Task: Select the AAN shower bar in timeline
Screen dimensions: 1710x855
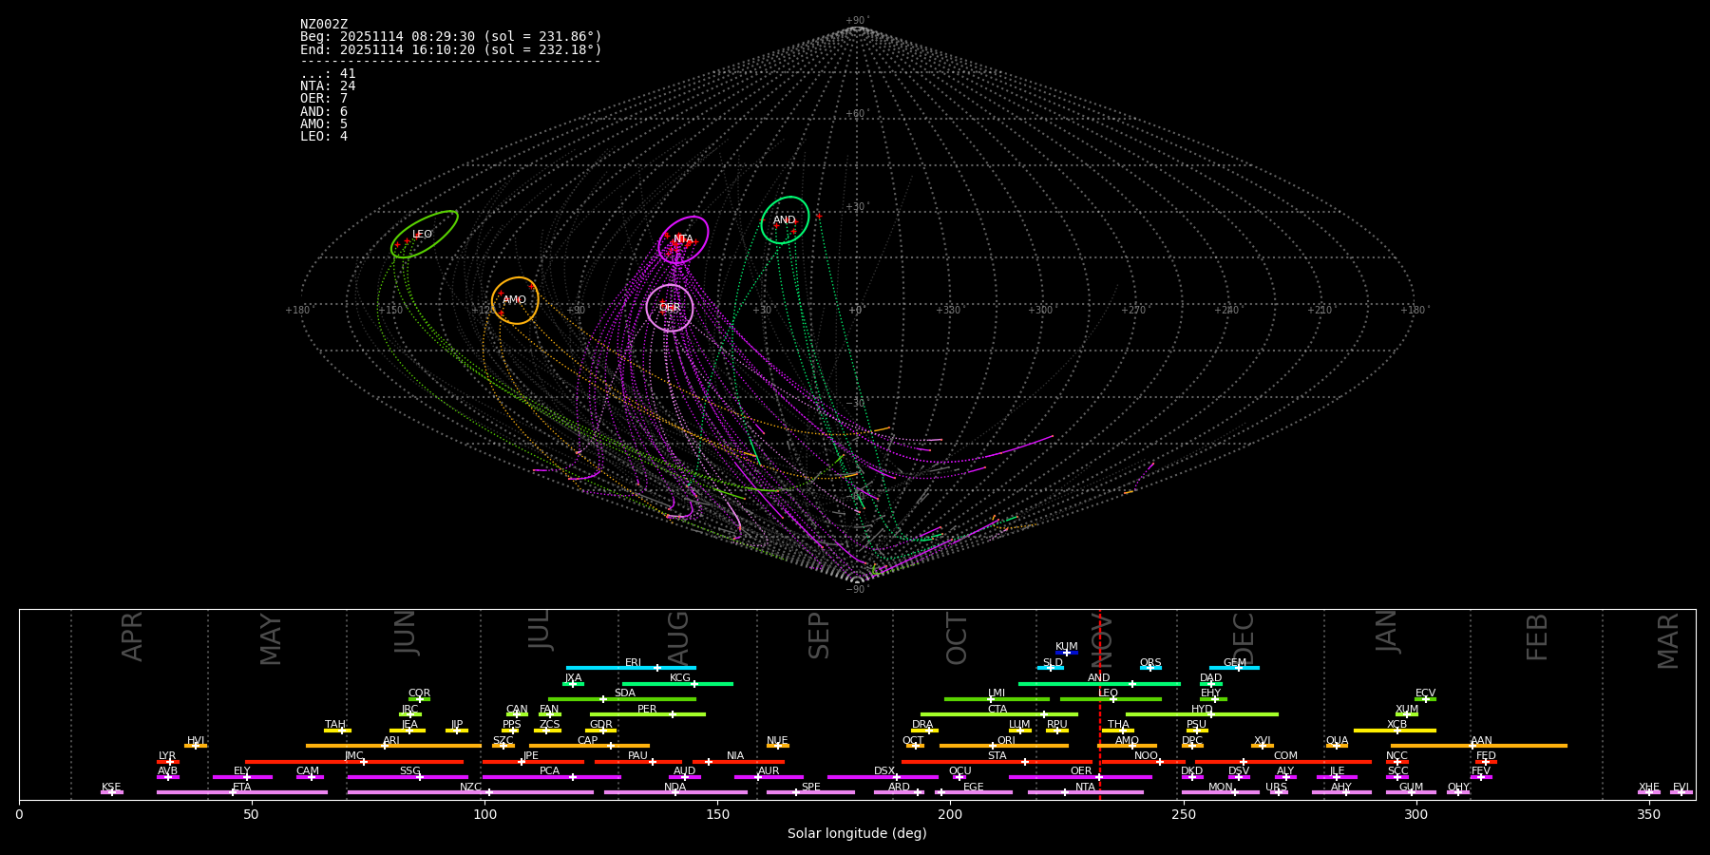Action: point(1479,746)
